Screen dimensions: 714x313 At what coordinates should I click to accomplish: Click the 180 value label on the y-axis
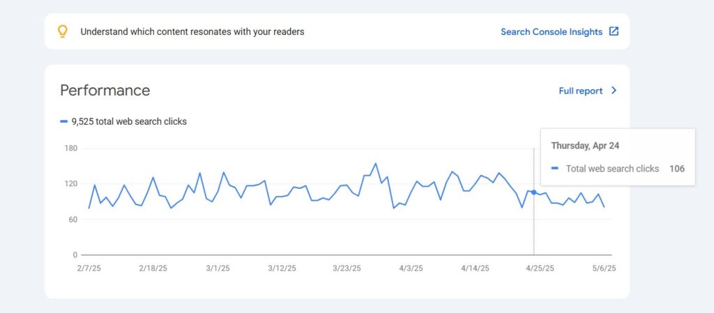[x=70, y=148]
